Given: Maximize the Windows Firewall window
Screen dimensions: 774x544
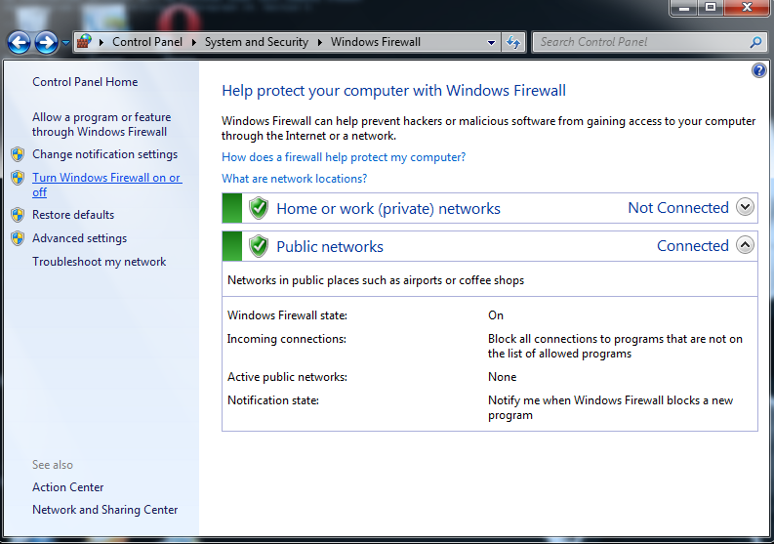Looking at the screenshot, I should [711, 8].
